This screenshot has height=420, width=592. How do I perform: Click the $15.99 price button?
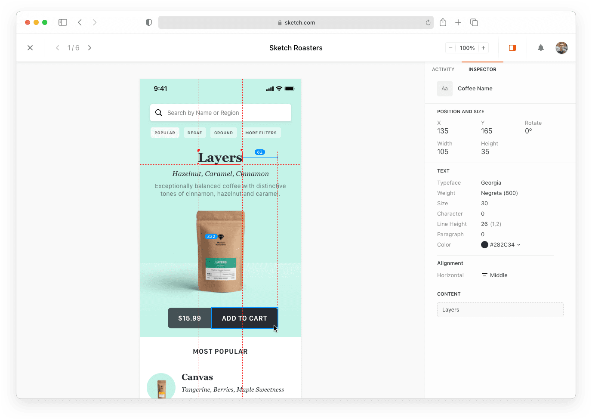(x=190, y=318)
